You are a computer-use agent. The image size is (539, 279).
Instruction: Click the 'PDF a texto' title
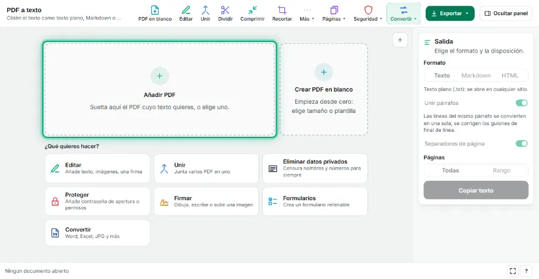click(24, 10)
